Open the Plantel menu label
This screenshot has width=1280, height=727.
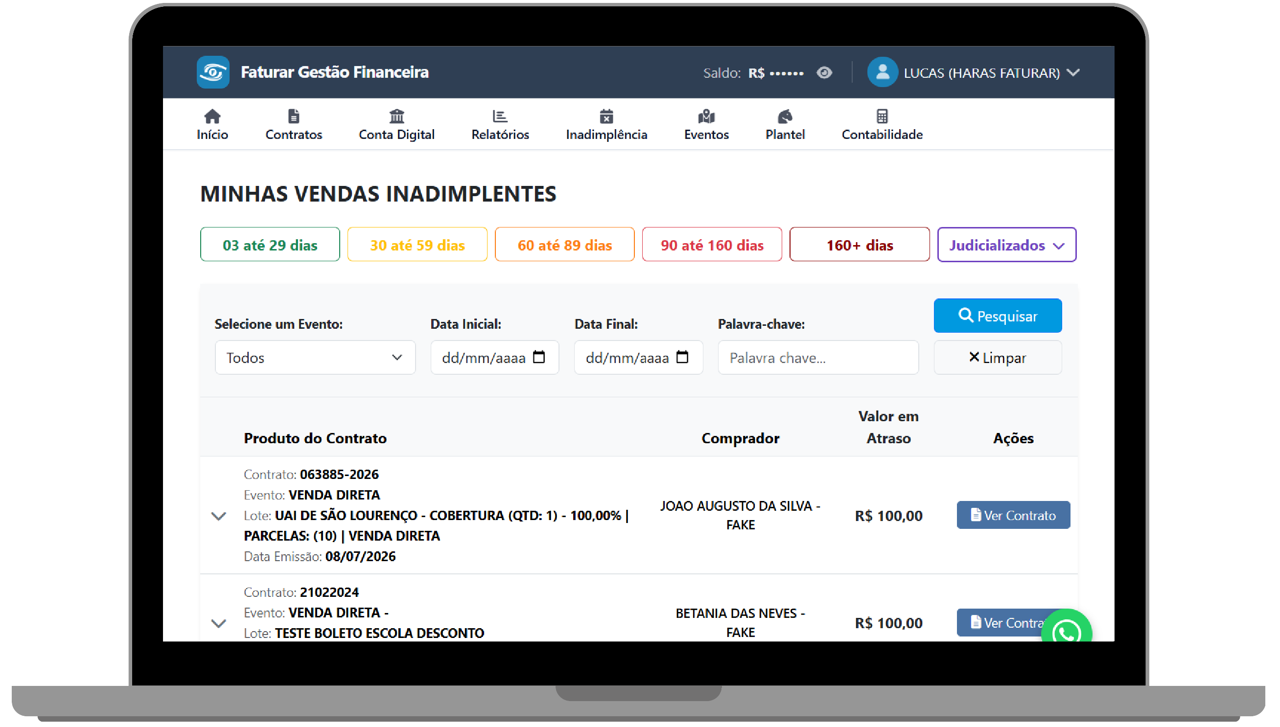(x=786, y=135)
